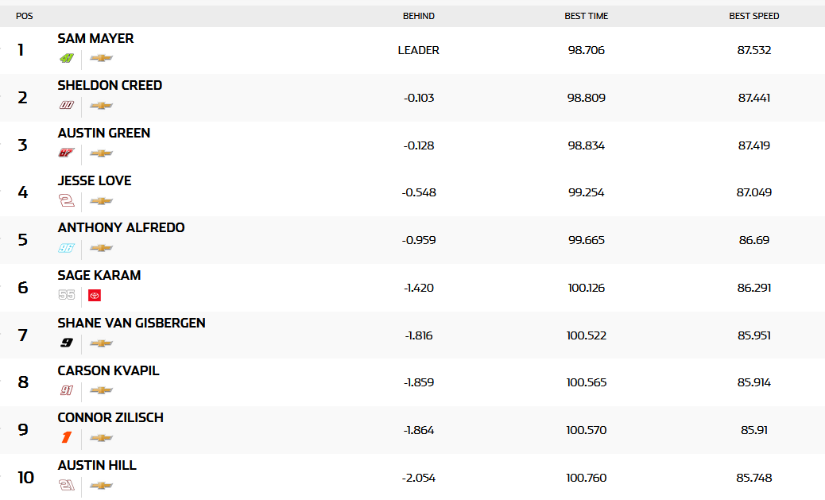825x500 pixels.
Task: Click Jesse Love's number 2 car icon
Action: coord(67,200)
